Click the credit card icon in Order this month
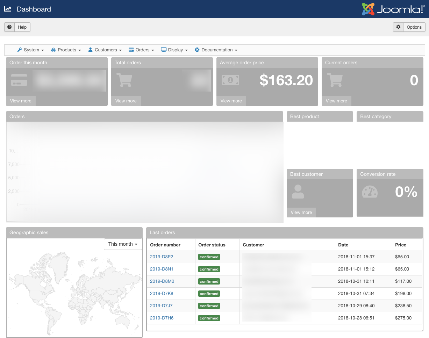The height and width of the screenshot is (338, 429). [19, 80]
